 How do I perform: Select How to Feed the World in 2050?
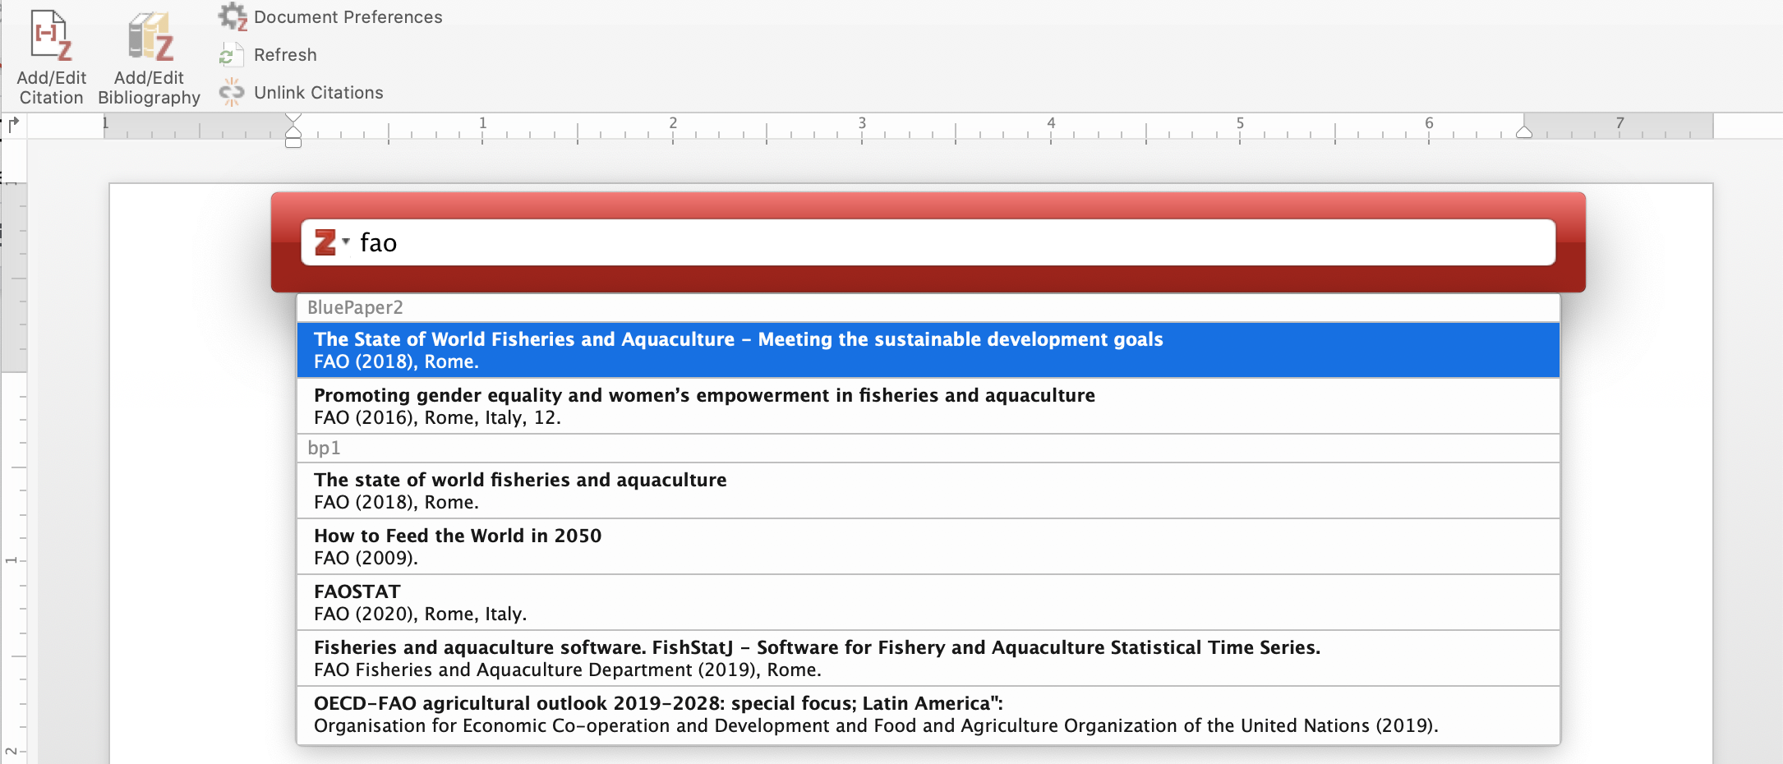928,546
